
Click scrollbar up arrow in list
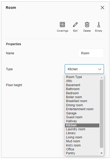pos(101,78)
